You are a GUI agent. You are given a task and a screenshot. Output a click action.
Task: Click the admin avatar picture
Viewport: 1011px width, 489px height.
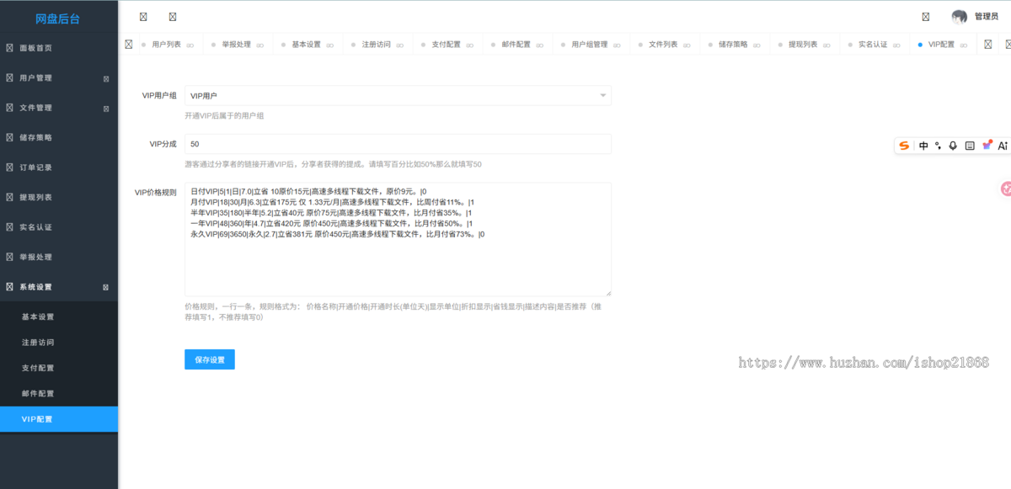click(959, 17)
